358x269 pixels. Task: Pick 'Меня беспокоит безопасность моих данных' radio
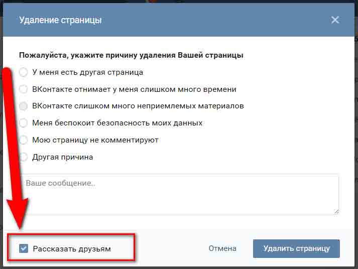[23, 123]
